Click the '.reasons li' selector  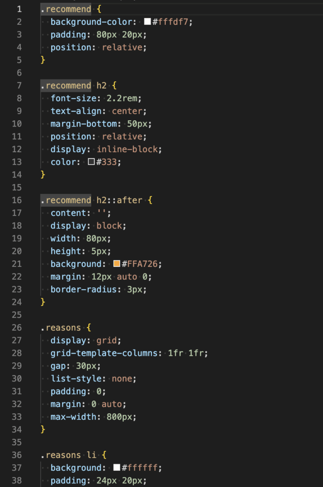(68, 455)
